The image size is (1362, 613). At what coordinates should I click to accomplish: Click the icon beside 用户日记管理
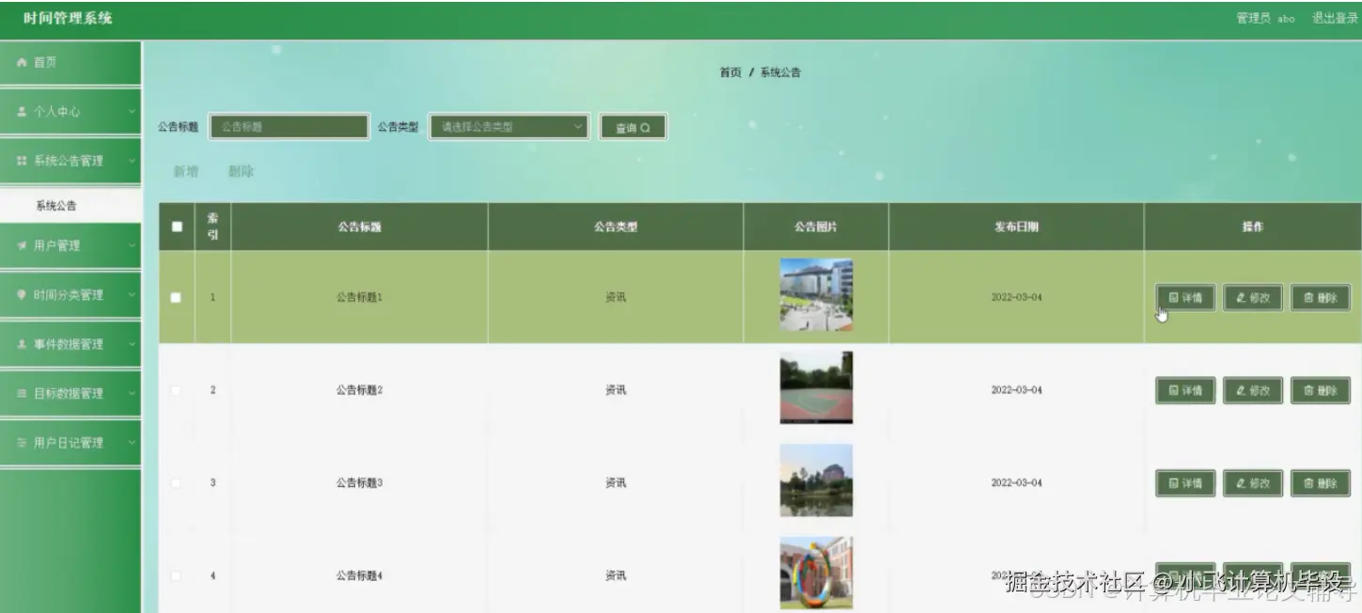[x=23, y=443]
